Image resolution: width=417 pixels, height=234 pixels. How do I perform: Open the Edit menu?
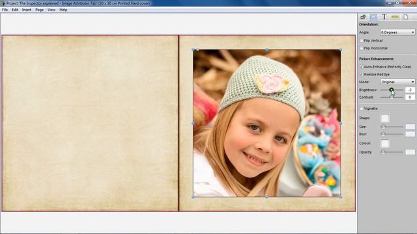tap(15, 10)
